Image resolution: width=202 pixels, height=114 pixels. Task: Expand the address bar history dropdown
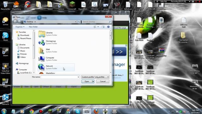75,22
